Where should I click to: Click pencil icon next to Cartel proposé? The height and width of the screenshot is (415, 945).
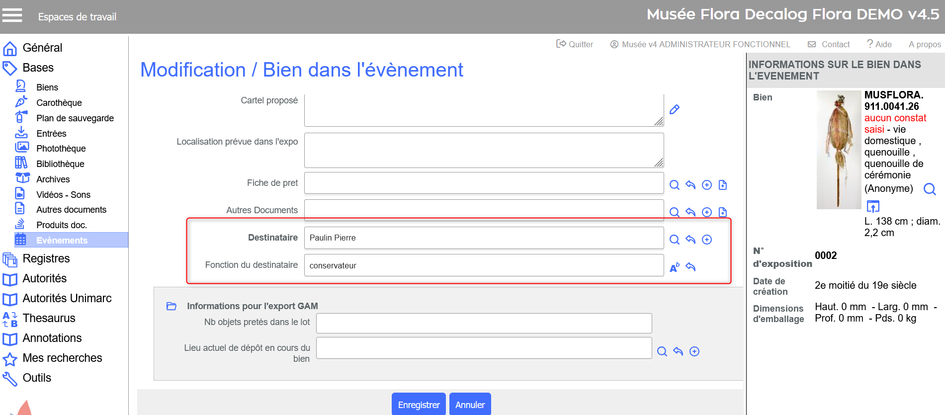point(674,110)
